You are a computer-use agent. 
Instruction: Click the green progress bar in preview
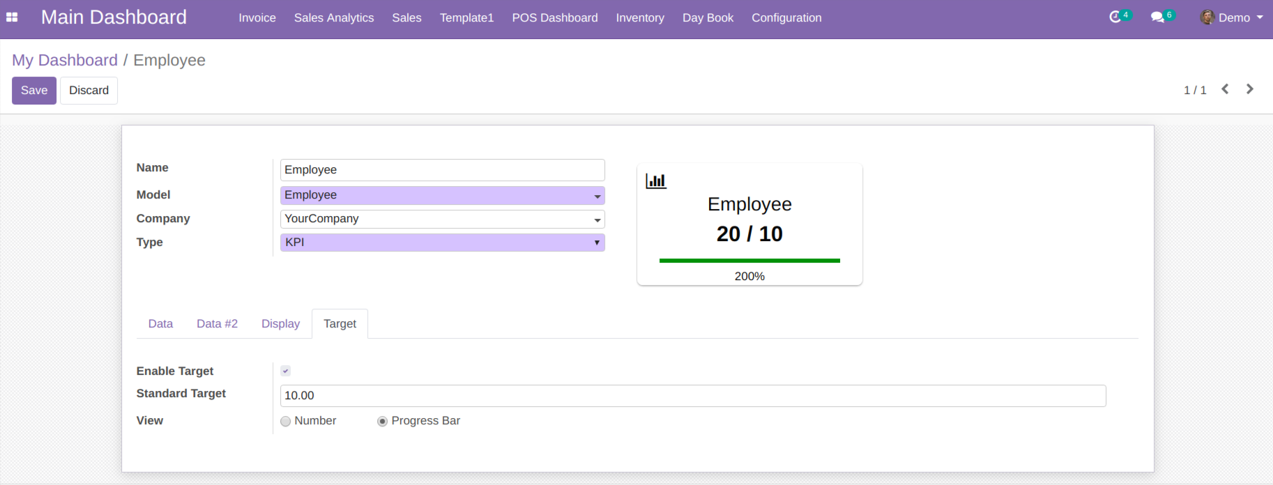pos(749,261)
